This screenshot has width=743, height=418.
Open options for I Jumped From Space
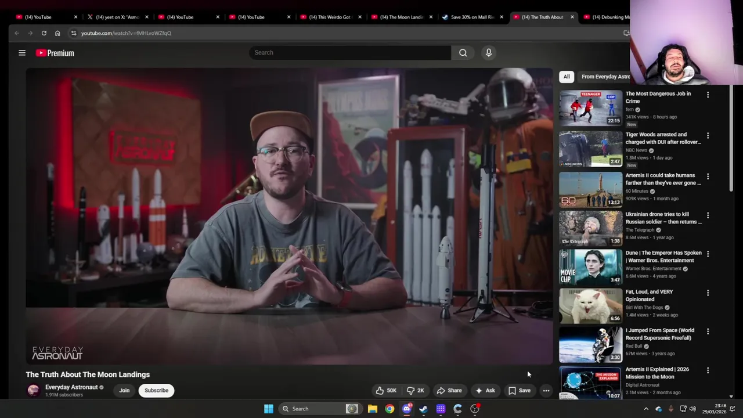(x=708, y=331)
